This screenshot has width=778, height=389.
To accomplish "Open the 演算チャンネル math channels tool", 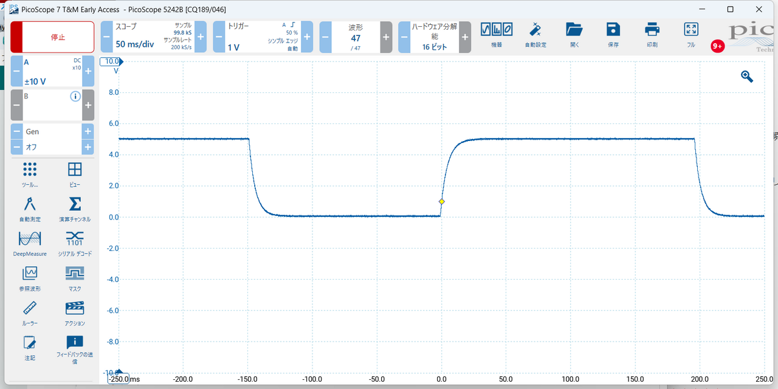I will tap(75, 208).
